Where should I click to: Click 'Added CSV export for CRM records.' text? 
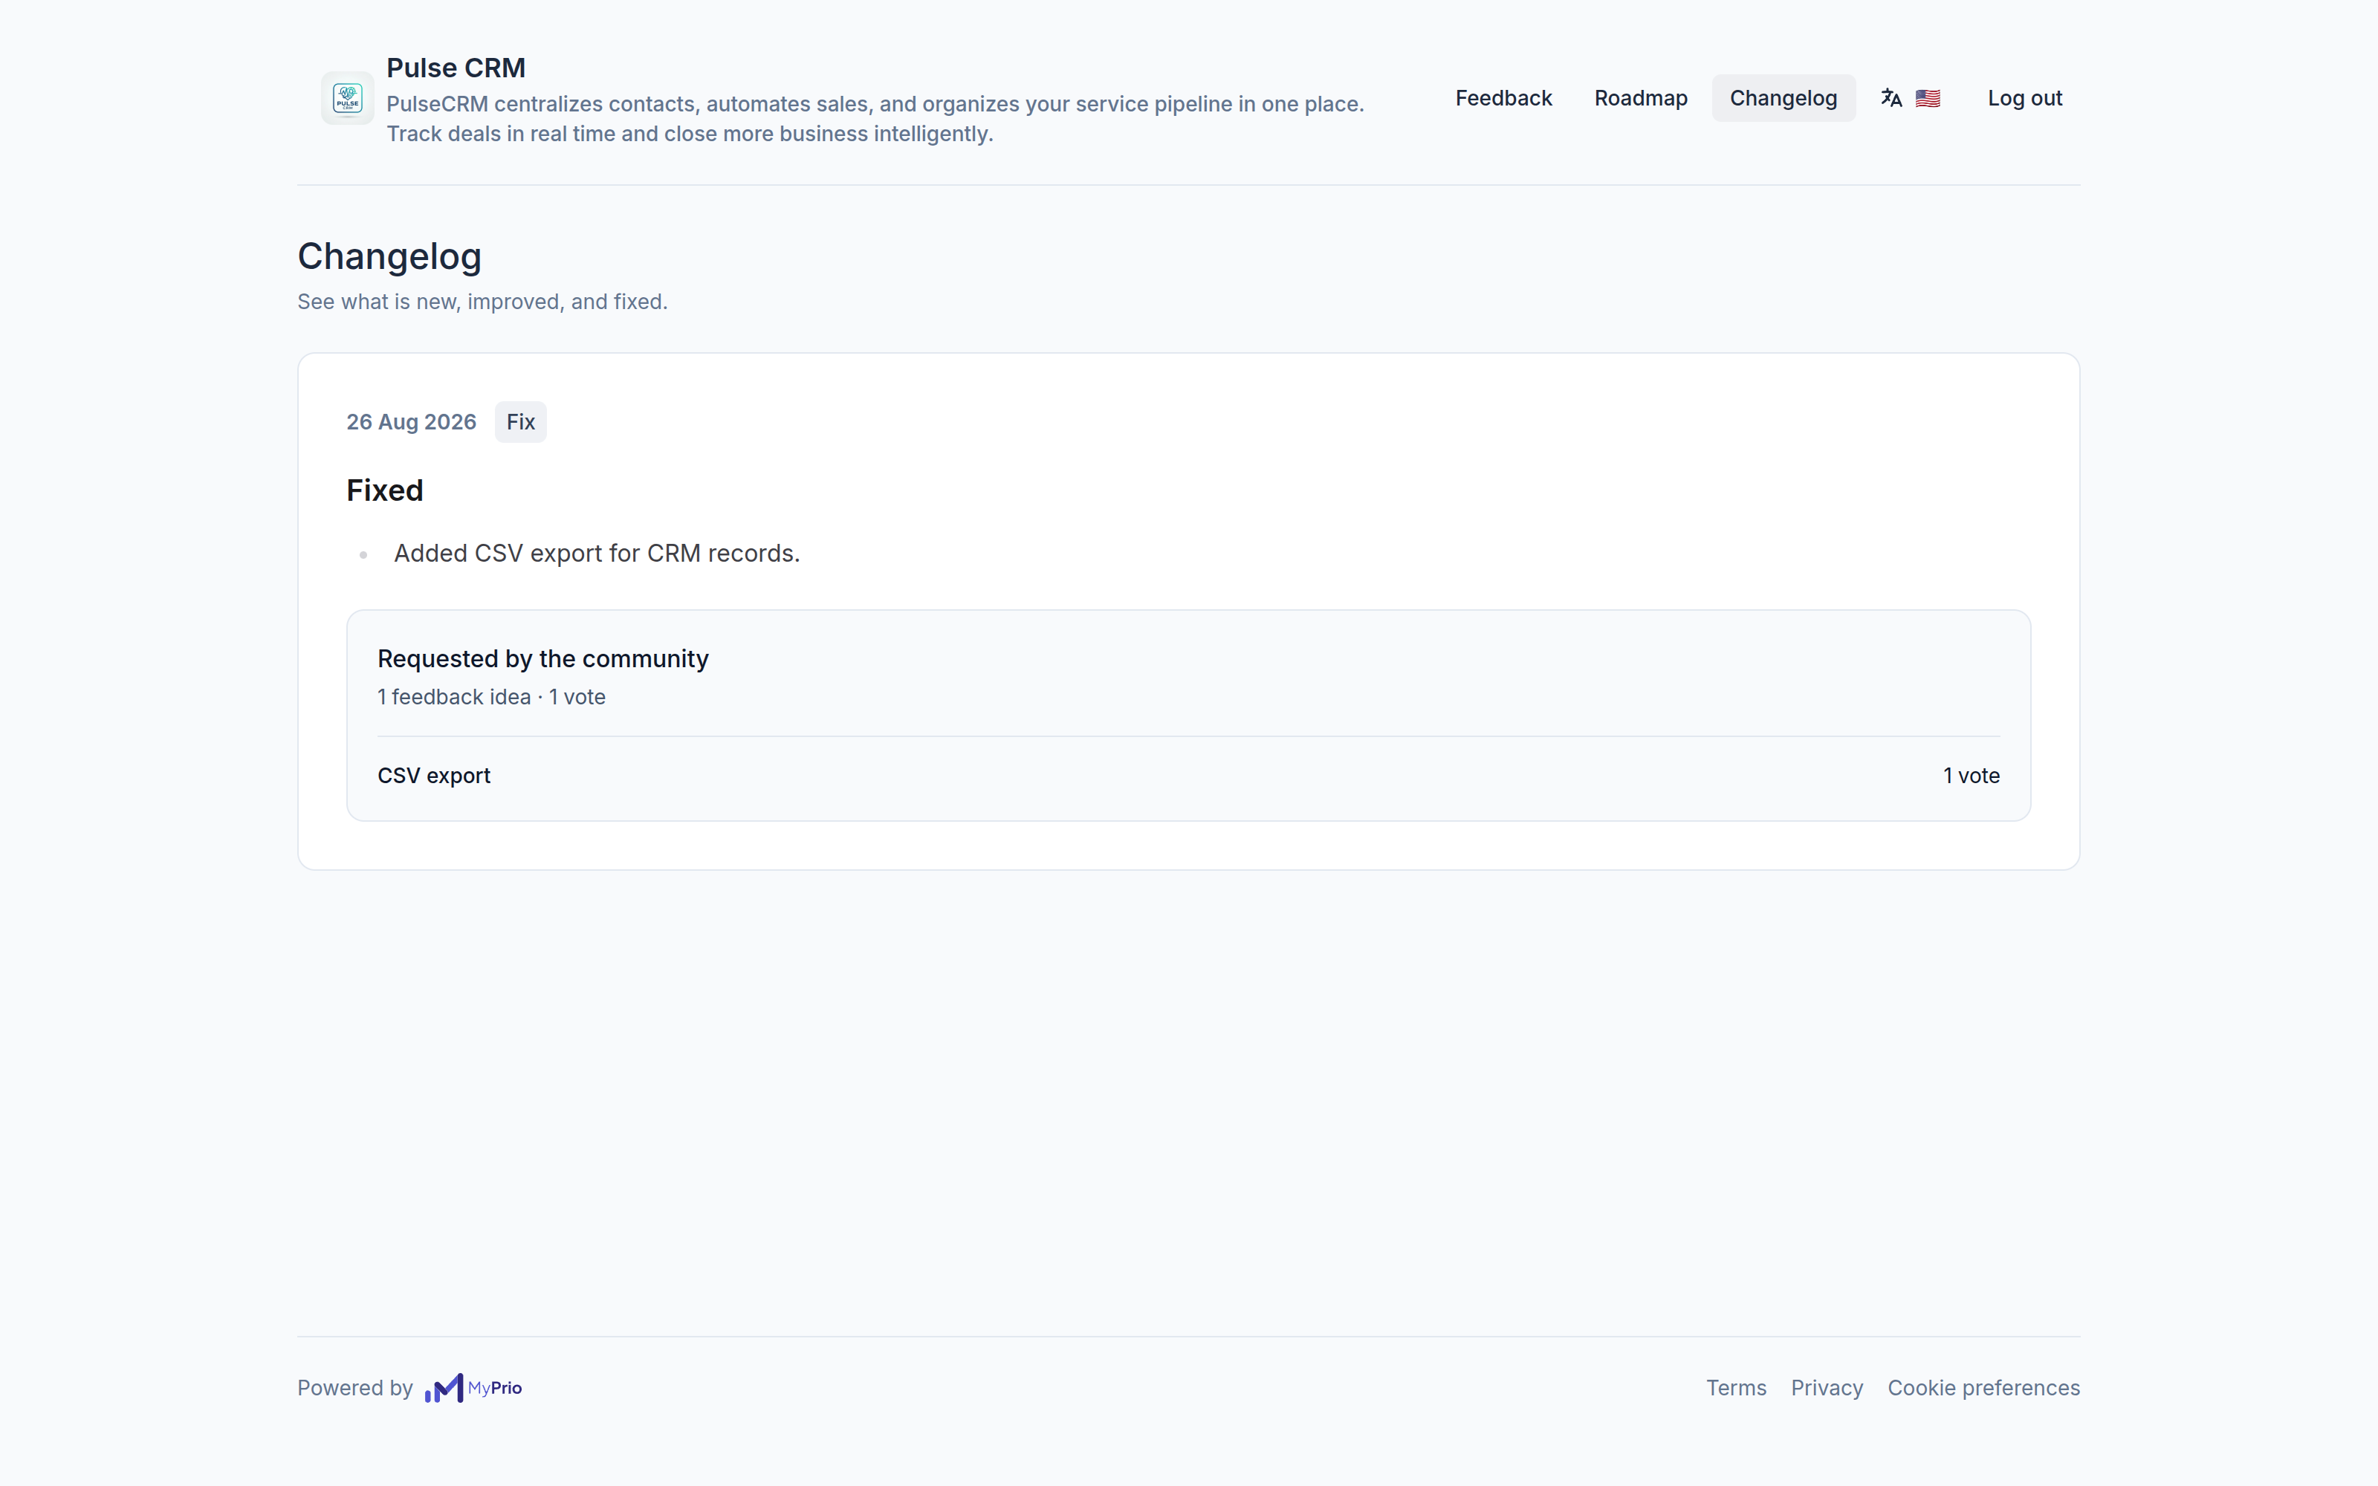tap(597, 554)
